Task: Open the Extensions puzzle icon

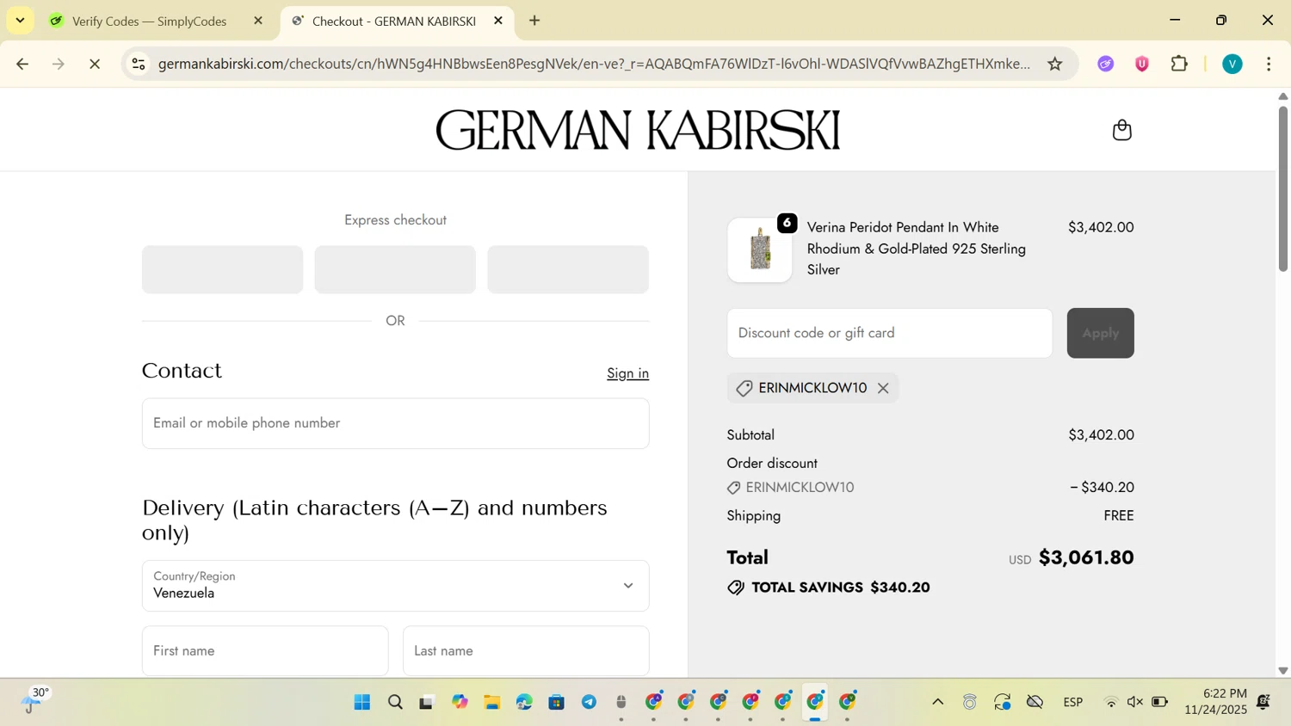Action: [x=1179, y=64]
